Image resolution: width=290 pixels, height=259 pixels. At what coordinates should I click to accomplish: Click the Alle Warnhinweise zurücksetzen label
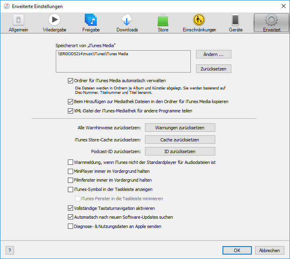(x=109, y=128)
